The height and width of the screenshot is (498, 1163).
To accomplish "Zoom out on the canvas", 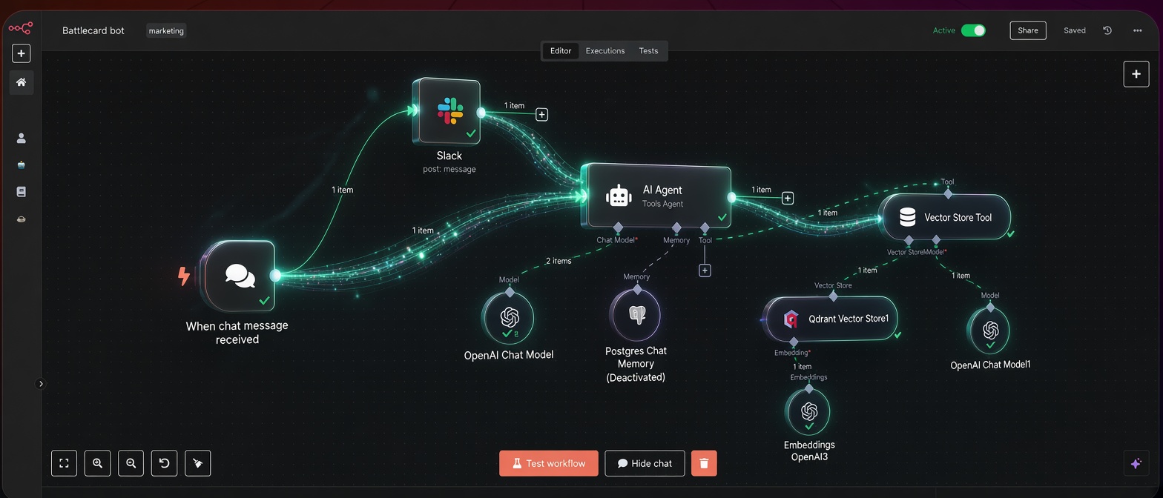I will (131, 463).
